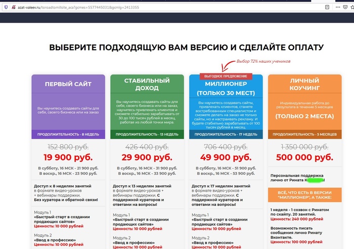Click the 49 900 руб. price
The width and height of the screenshot is (354, 249).
click(x=226, y=157)
